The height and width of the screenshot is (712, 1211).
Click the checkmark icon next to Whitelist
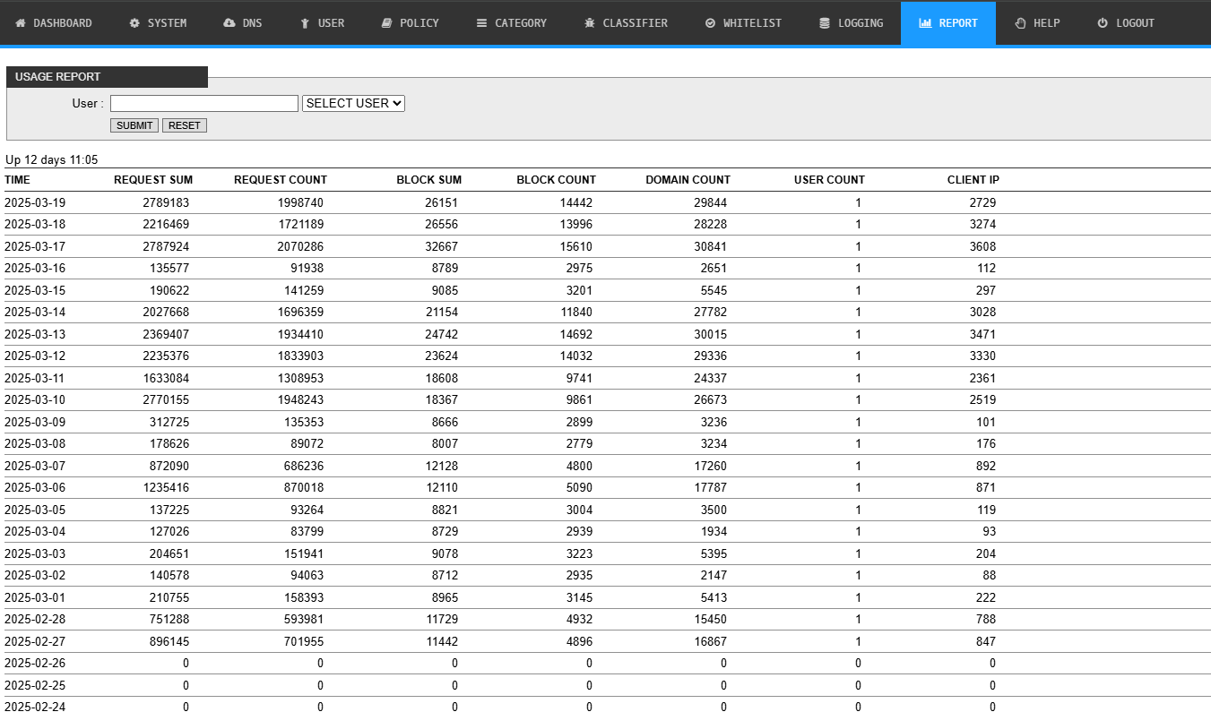[x=710, y=23]
